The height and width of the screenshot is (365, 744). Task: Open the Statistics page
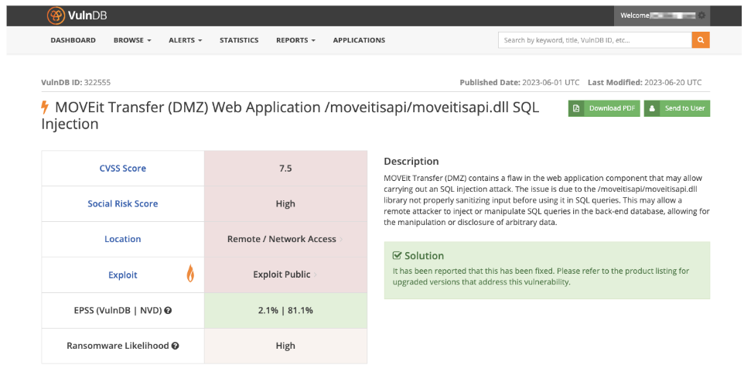pos(239,40)
